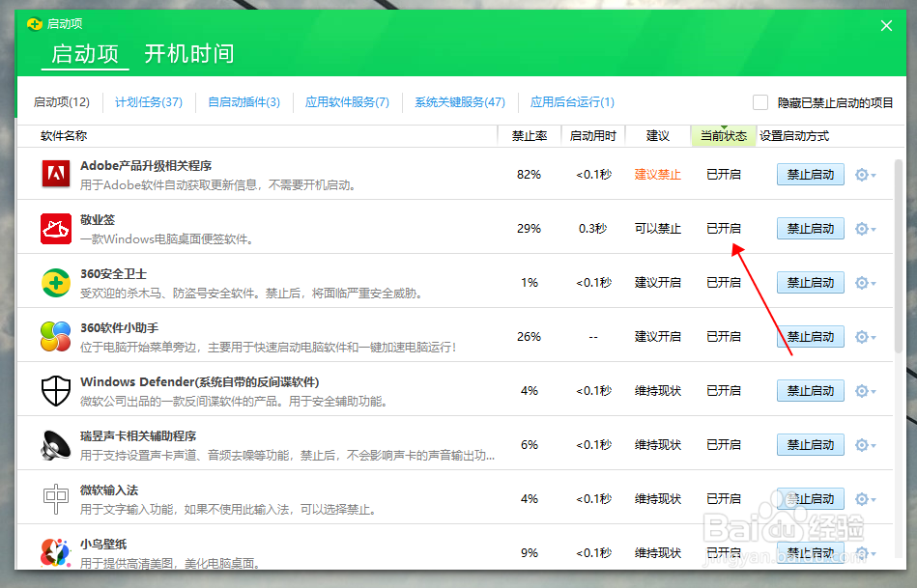This screenshot has width=917, height=588.
Task: Click the 设置启动方式 column header
Action: point(794,136)
